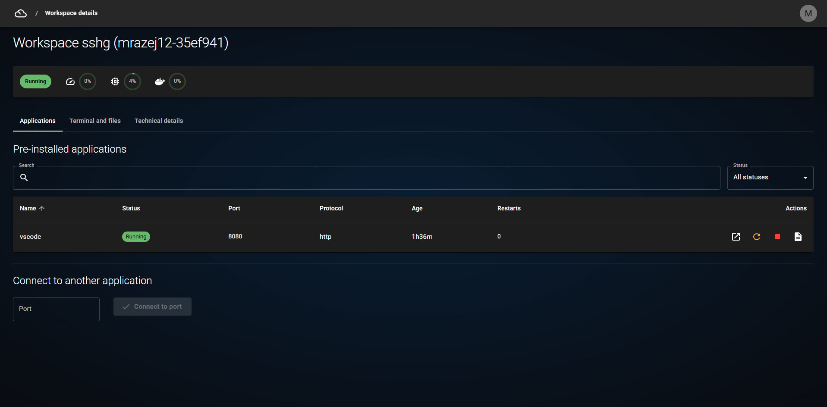Click the speedometer load icon
This screenshot has width=827, height=407.
point(70,81)
